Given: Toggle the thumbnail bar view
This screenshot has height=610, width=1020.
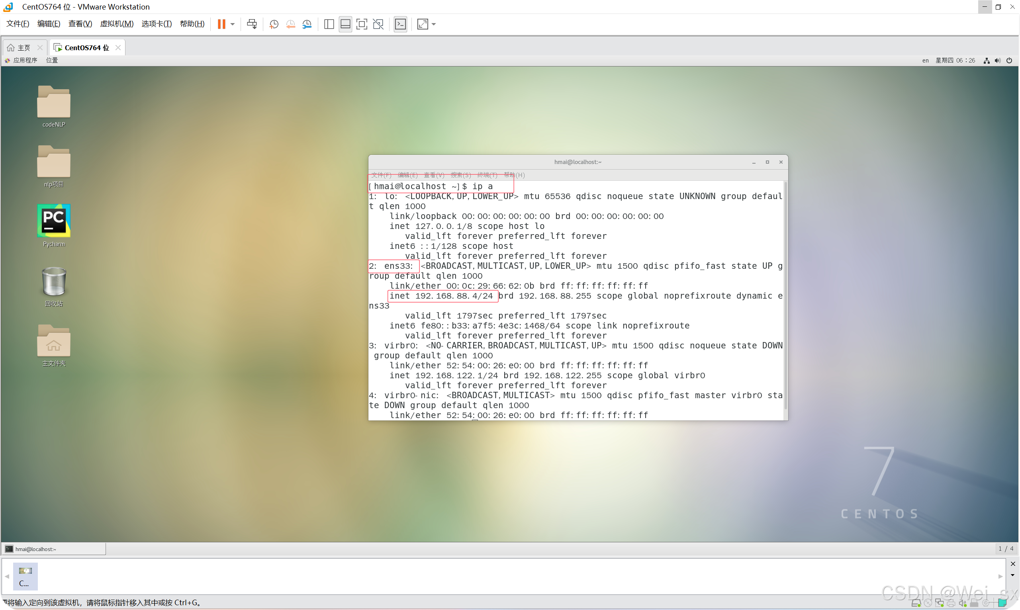Looking at the screenshot, I should 345,24.
